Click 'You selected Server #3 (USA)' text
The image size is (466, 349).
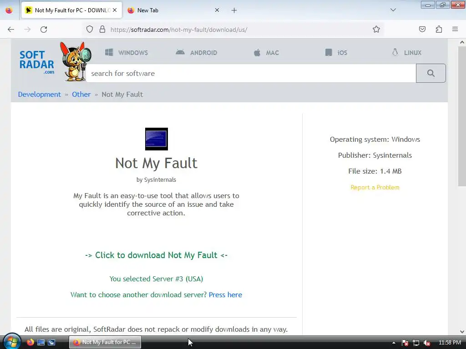pos(157,279)
